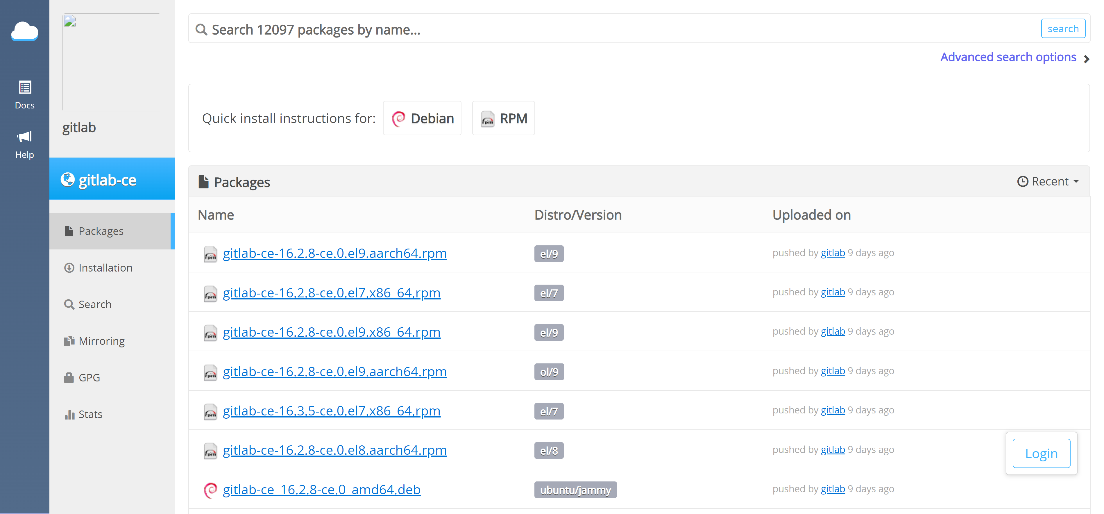Click the Stats bar chart icon

point(69,415)
